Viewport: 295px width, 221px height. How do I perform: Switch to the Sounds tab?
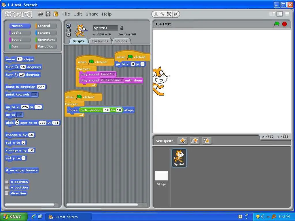click(x=121, y=41)
